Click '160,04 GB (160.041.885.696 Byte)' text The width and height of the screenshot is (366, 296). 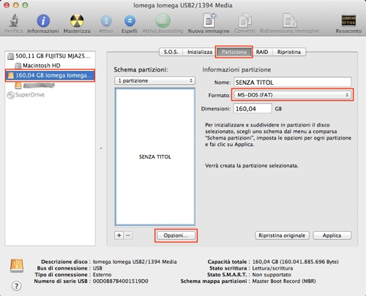pyautogui.click(x=296, y=262)
